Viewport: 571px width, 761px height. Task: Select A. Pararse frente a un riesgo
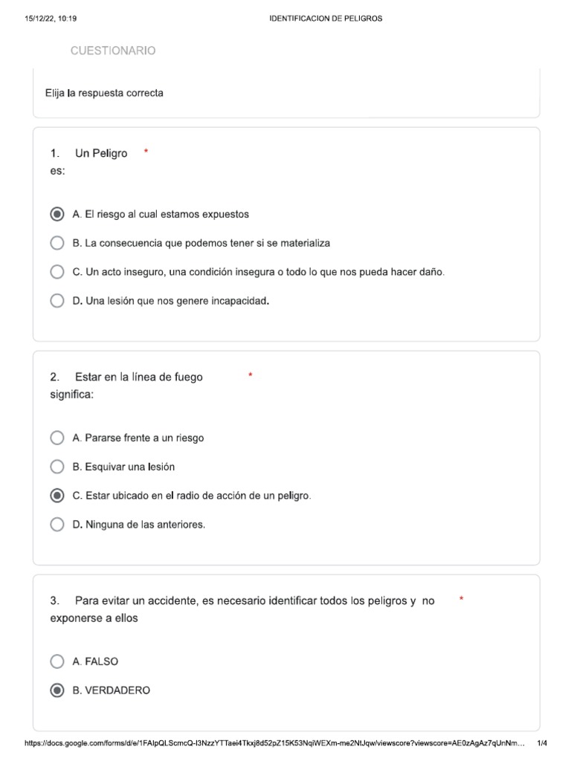(57, 438)
